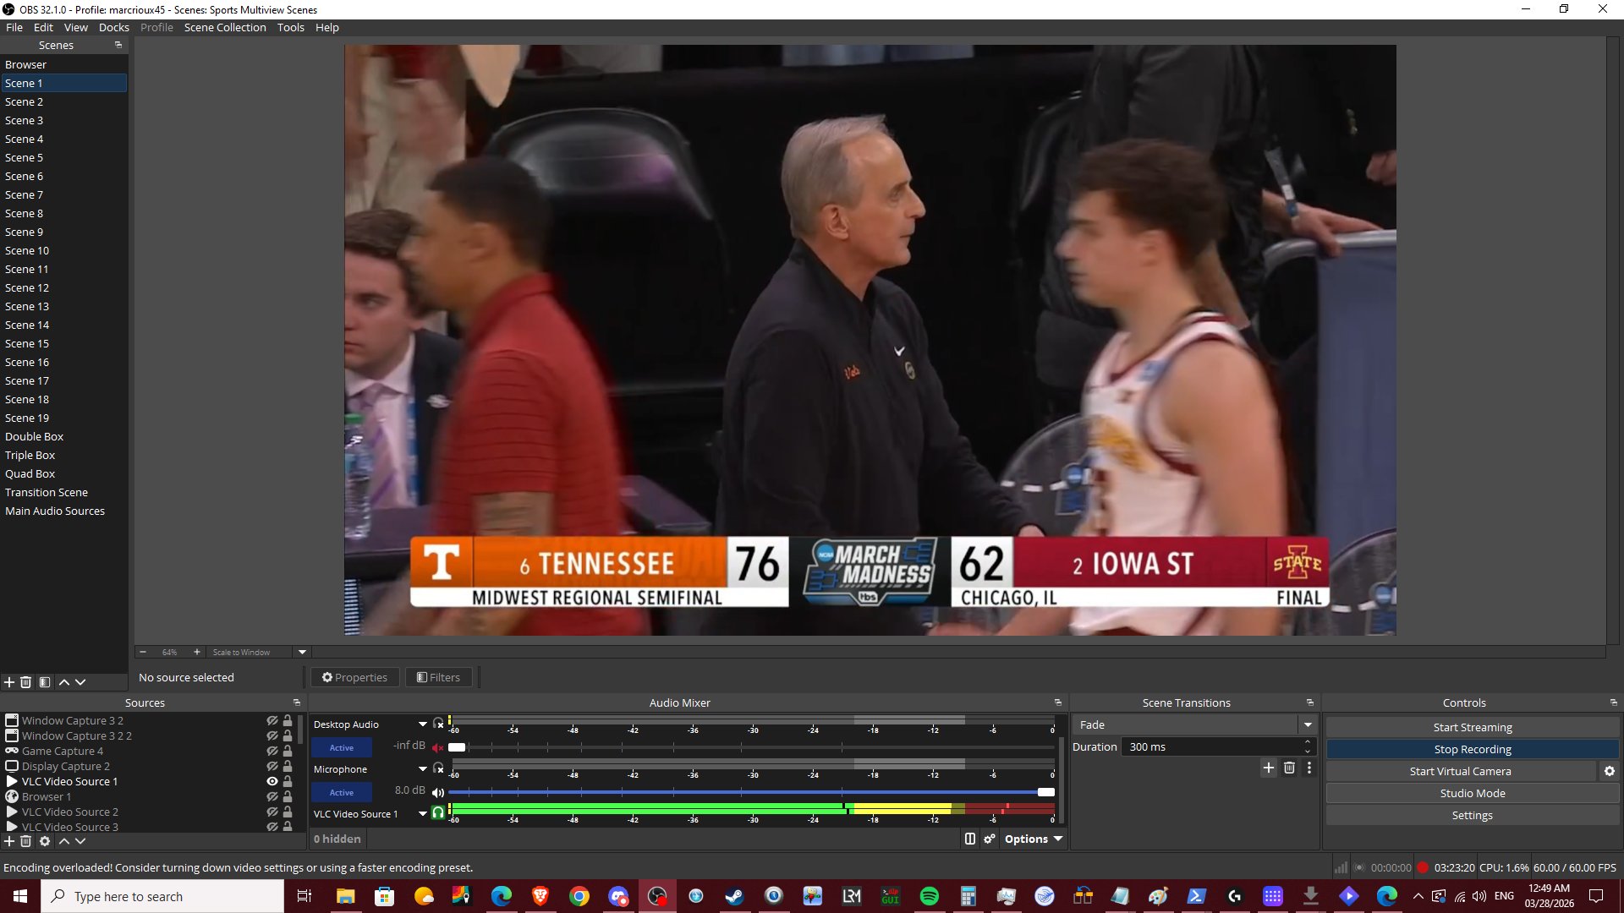Enable Studio Mode
Screen dimensions: 1624x913
tap(1472, 793)
